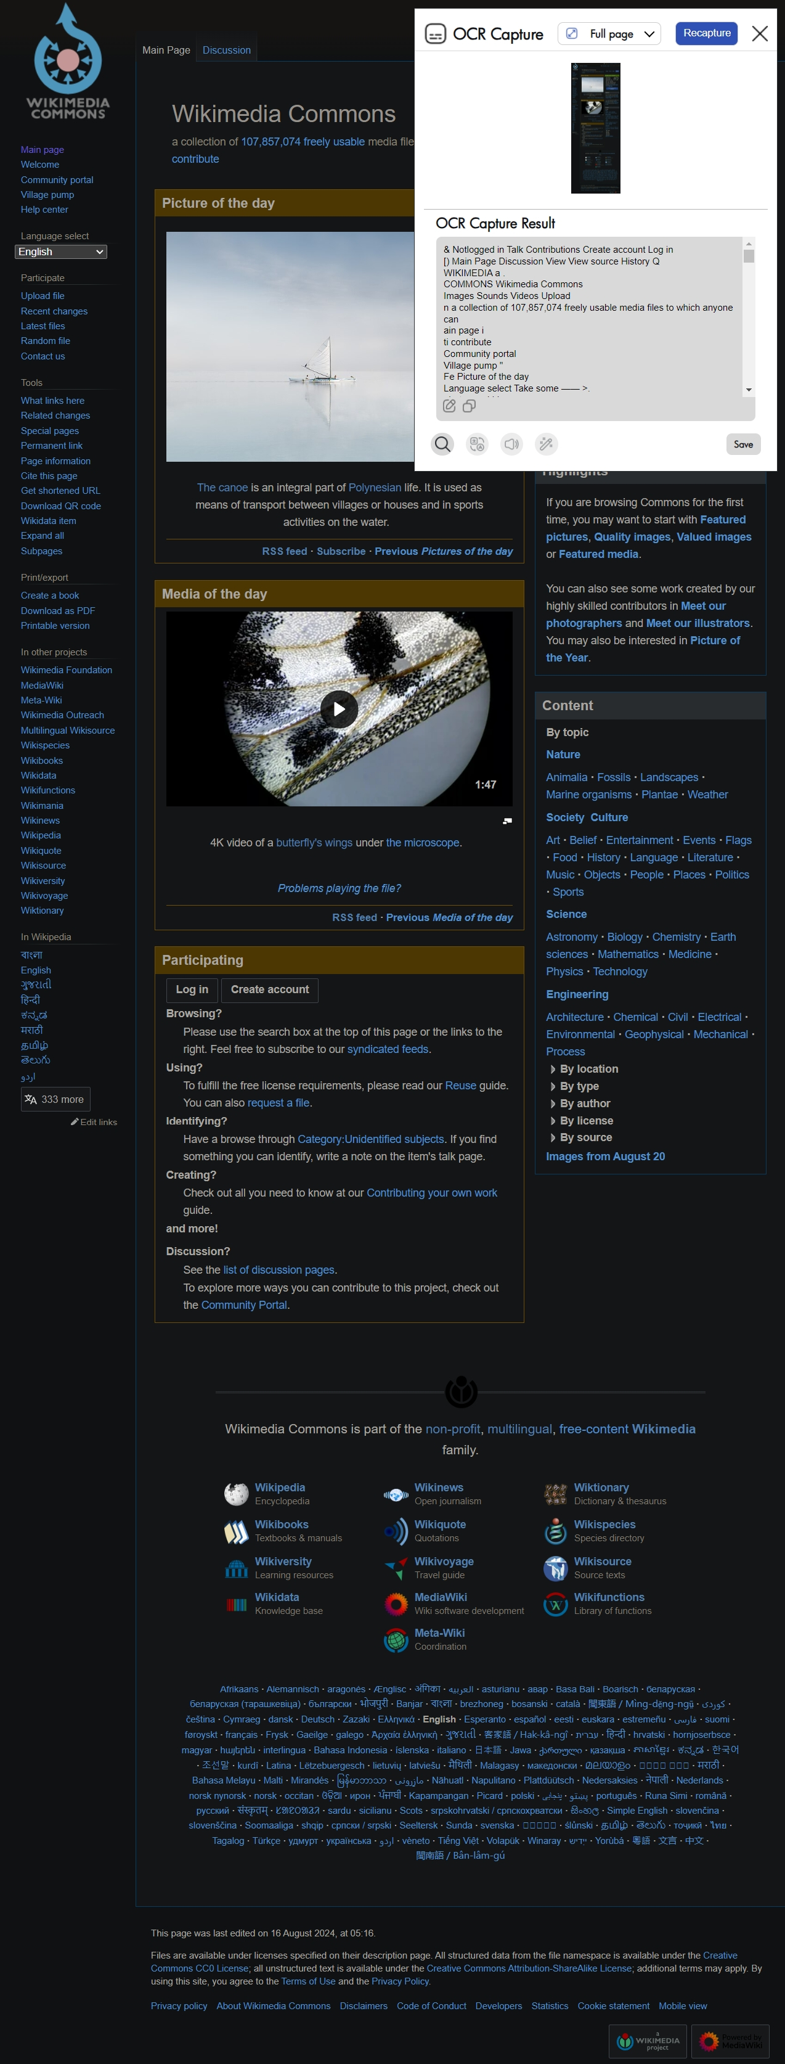Screen dimensions: 785x2064
Task: Open the Language select English dropdown
Action: [x=61, y=252]
